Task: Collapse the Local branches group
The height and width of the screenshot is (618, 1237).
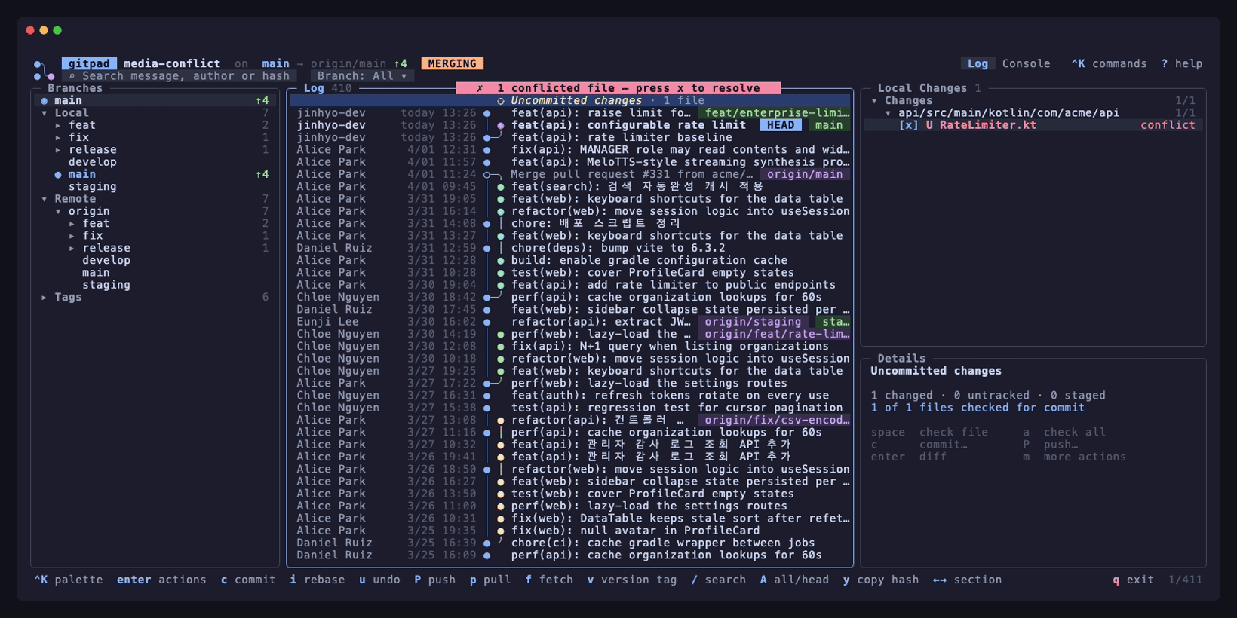Action: click(x=45, y=113)
